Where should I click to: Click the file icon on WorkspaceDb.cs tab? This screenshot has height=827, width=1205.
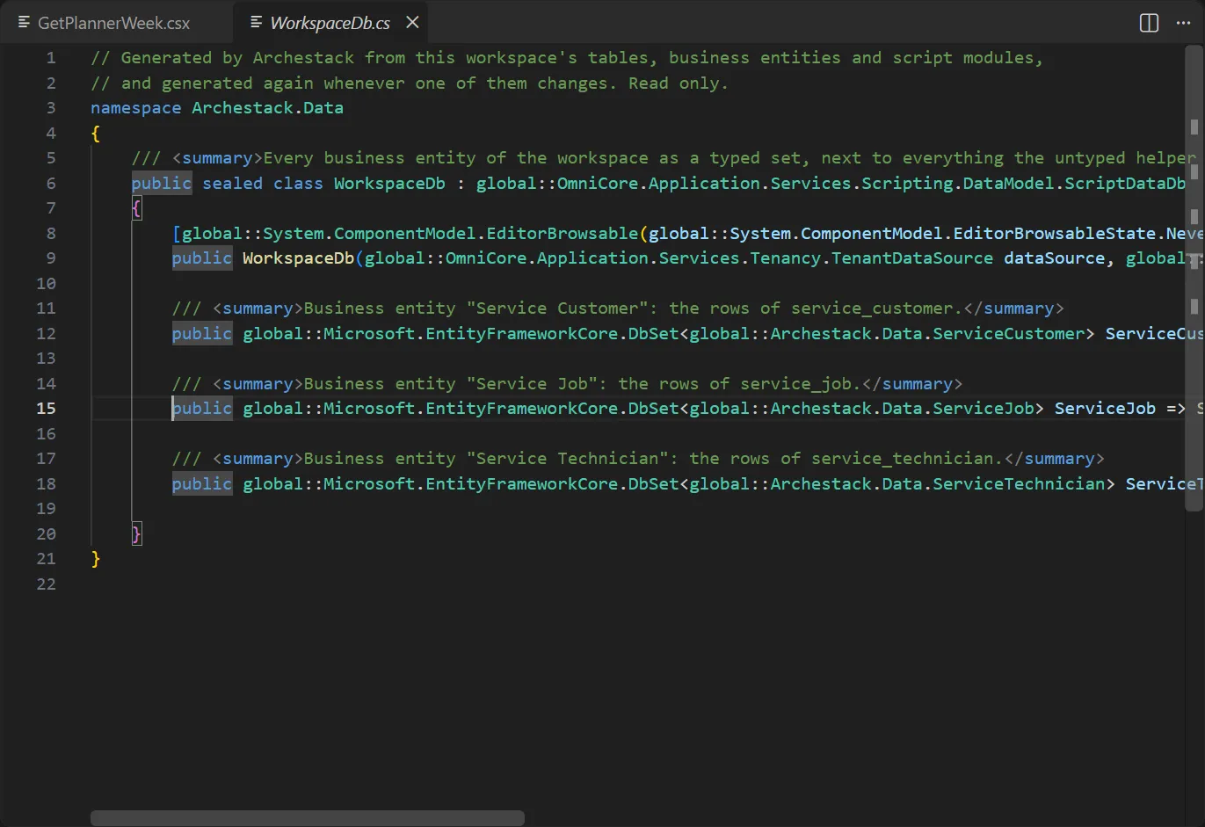tap(256, 23)
